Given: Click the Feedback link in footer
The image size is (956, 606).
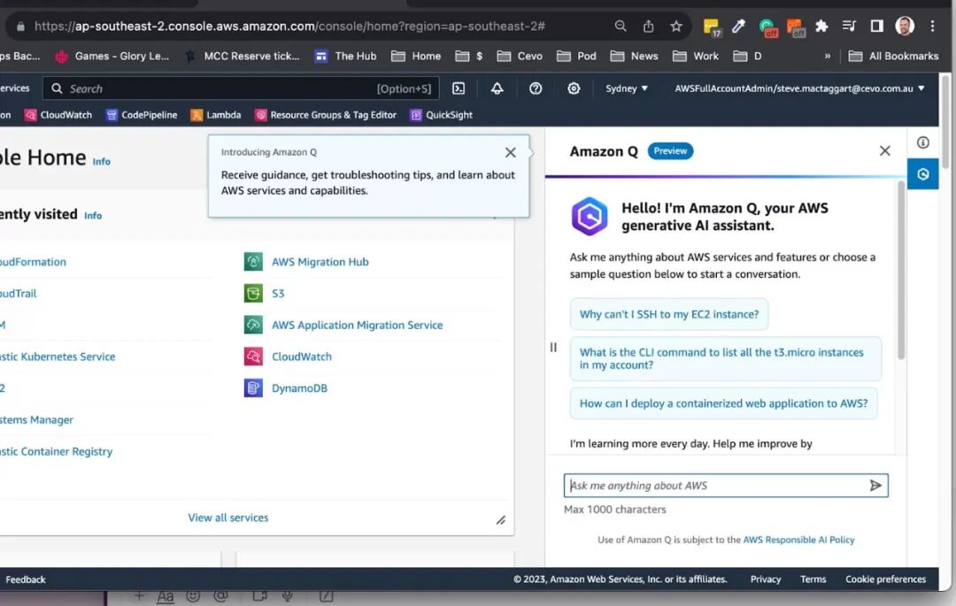Looking at the screenshot, I should pos(26,579).
